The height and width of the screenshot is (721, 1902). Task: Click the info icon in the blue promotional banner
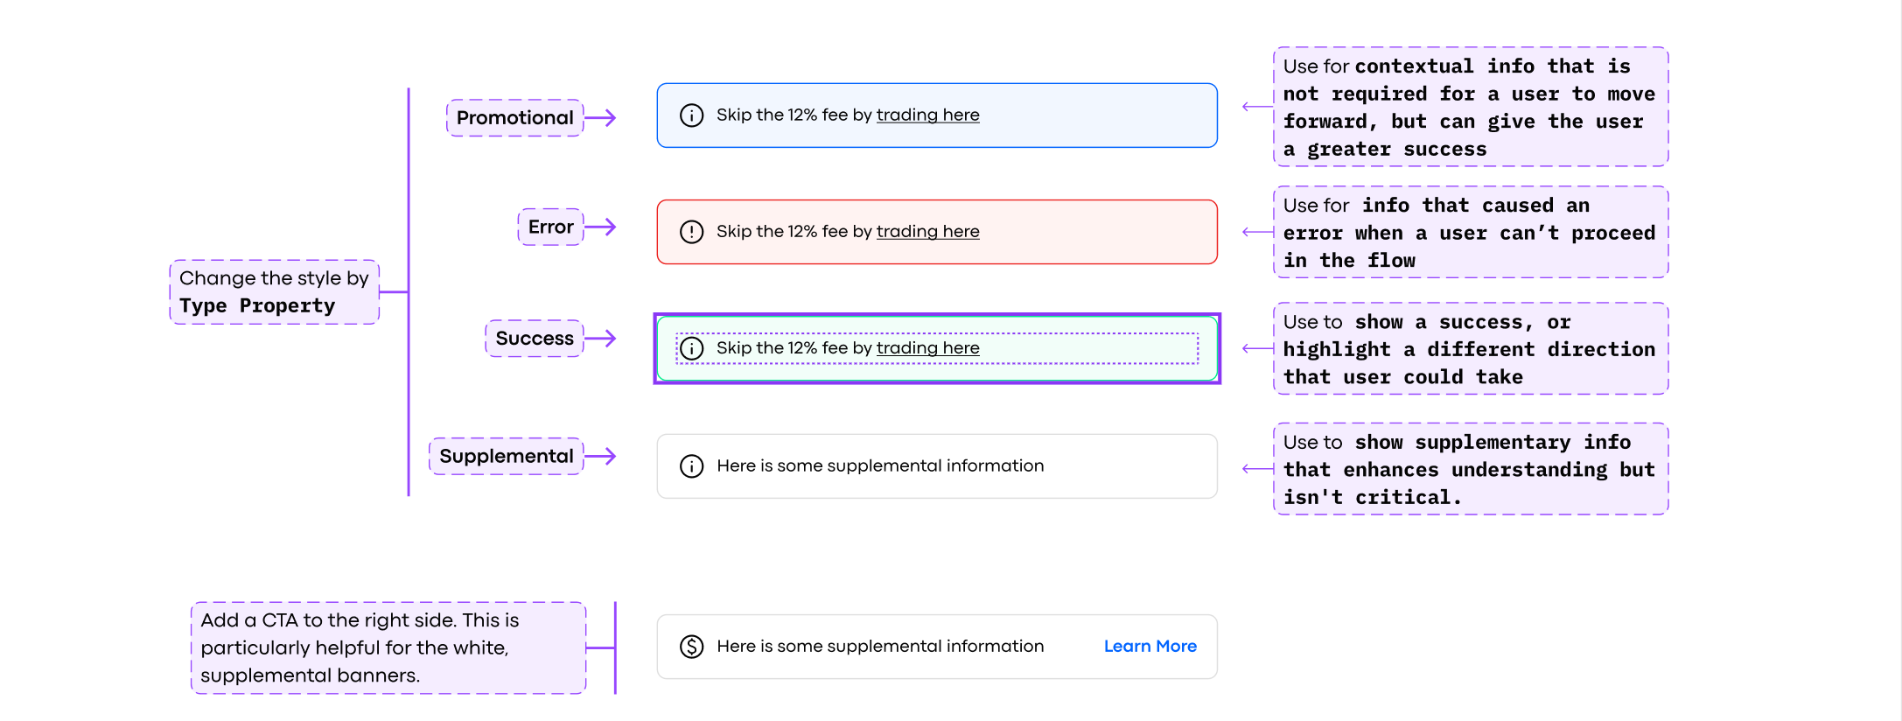coord(691,115)
